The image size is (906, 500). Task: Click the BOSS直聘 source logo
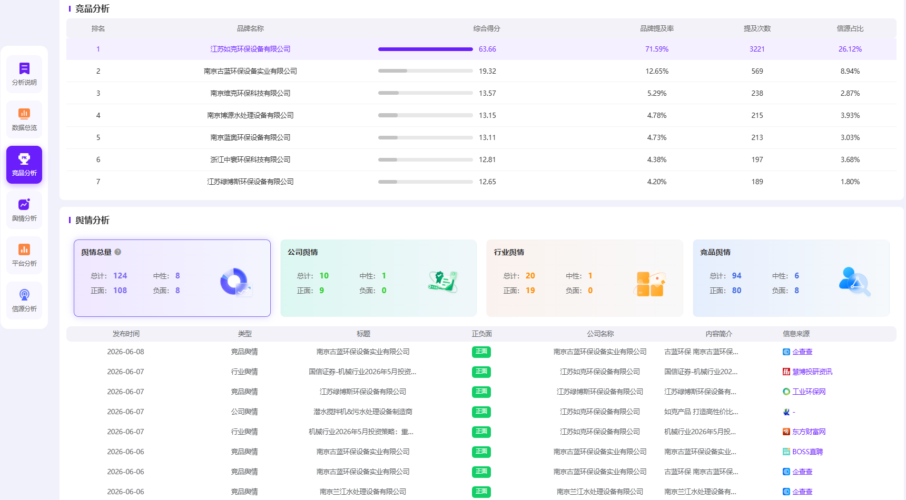[x=786, y=452]
